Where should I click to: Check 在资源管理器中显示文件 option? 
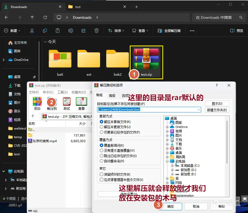point(102,180)
